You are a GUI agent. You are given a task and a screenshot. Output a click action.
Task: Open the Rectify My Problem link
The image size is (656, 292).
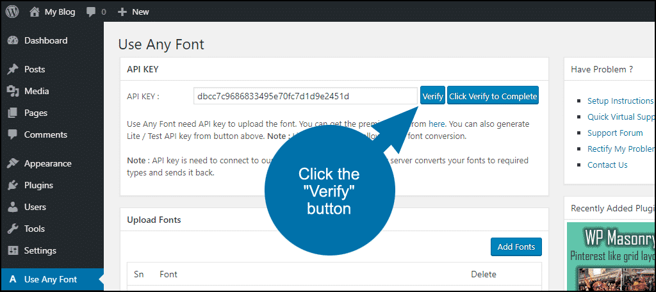point(621,149)
